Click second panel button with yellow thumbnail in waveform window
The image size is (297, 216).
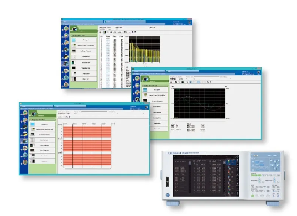(x=155, y=95)
